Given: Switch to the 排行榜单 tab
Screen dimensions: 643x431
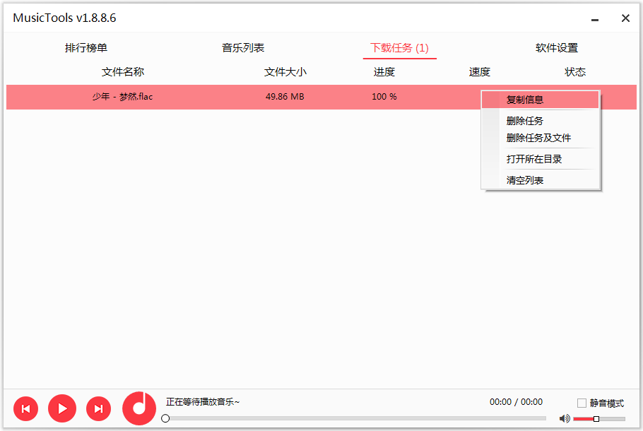Looking at the screenshot, I should tap(86, 48).
